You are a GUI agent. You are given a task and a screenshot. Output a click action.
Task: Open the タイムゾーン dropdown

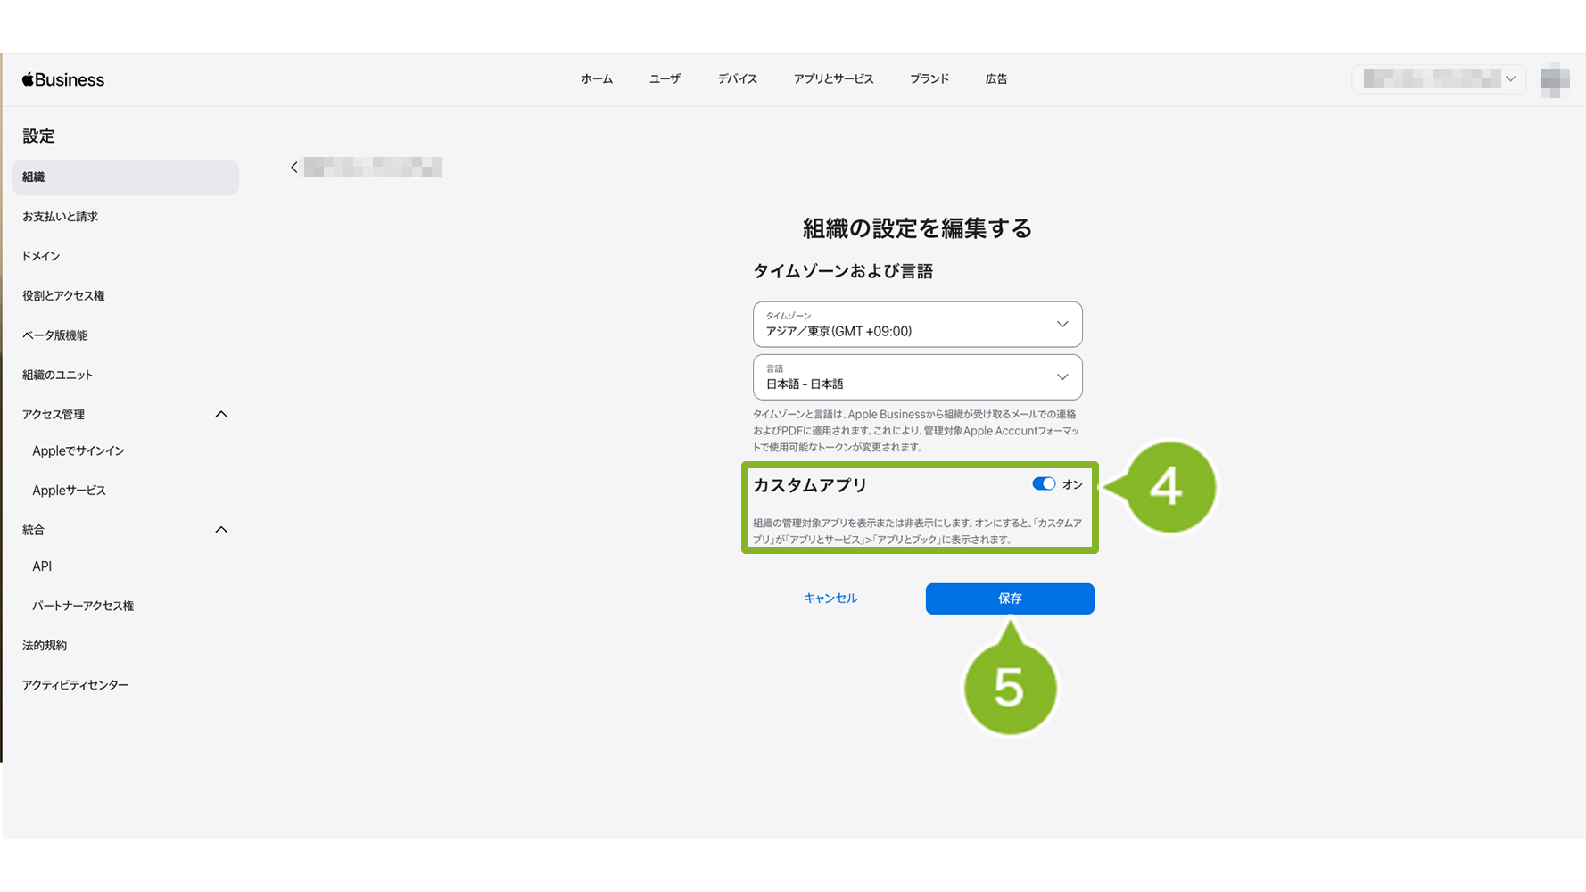click(x=917, y=325)
